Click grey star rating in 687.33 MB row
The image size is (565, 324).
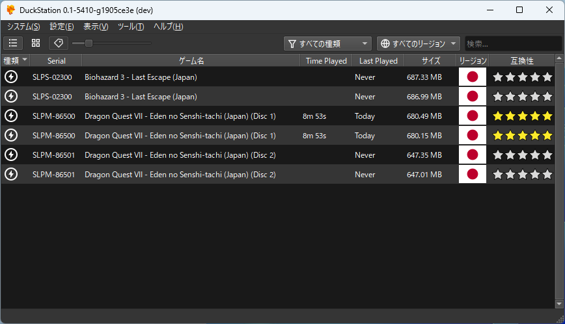(x=522, y=77)
